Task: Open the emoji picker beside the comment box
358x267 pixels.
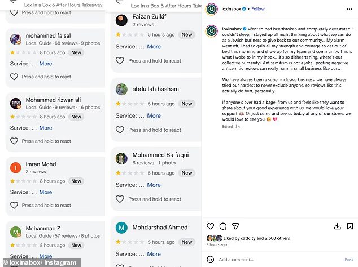Action: [211, 260]
